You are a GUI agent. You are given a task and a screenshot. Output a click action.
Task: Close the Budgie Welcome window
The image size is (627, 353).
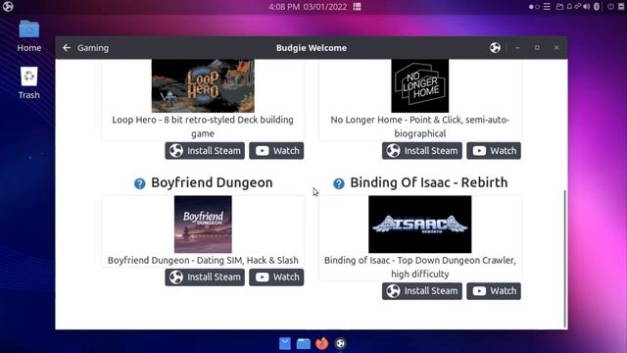[556, 48]
